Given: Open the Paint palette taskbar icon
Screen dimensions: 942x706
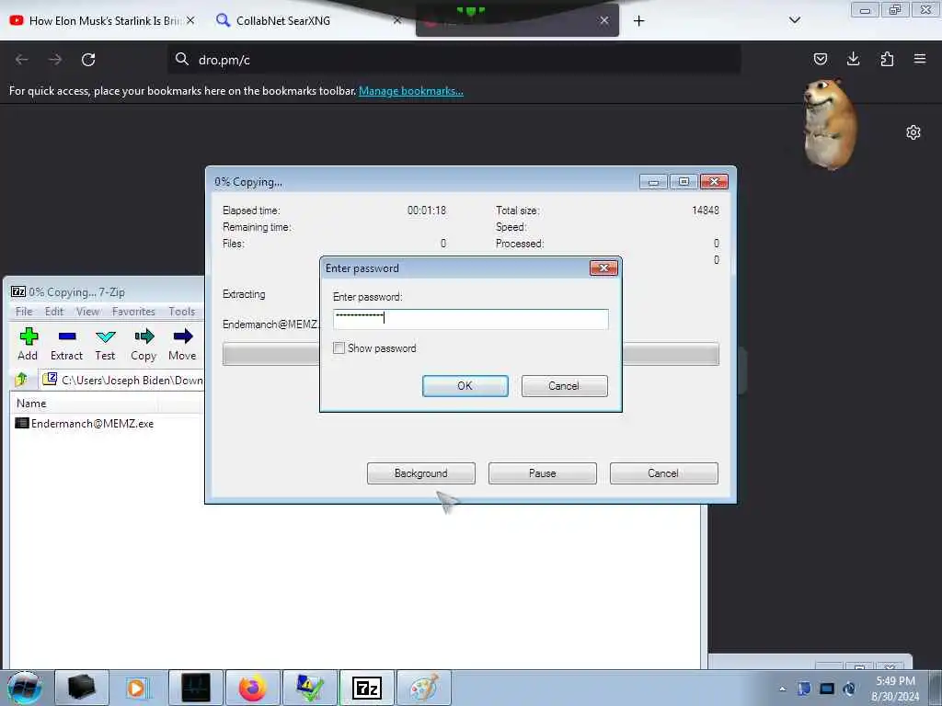Looking at the screenshot, I should 424,688.
